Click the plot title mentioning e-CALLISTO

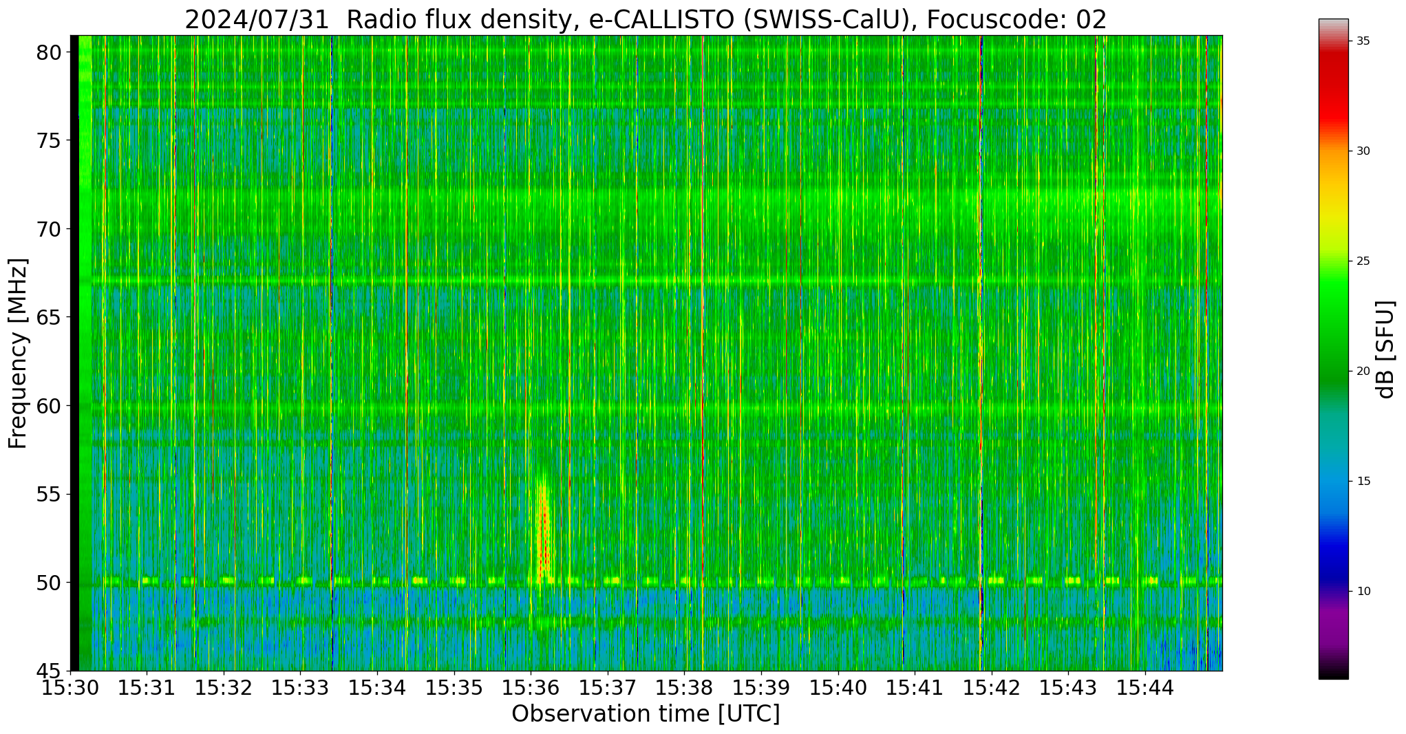646,19
